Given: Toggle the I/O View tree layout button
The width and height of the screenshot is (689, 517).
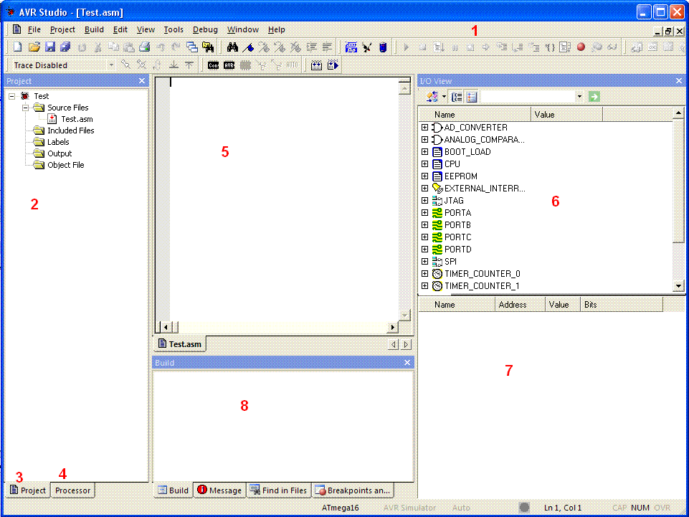Looking at the screenshot, I should coord(457,96).
